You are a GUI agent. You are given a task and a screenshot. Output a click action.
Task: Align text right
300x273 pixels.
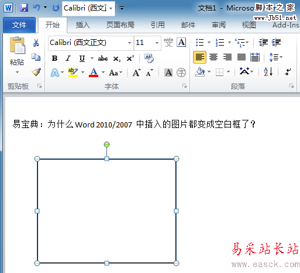pos(227,57)
